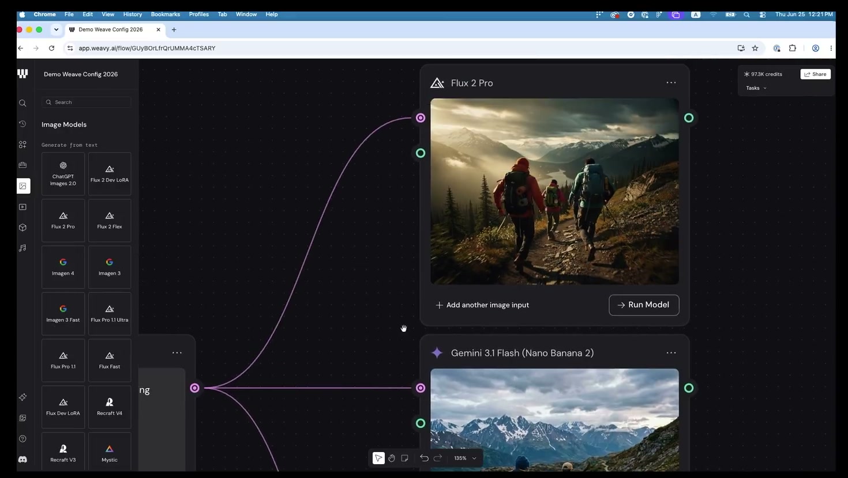
Task: Click the Flux 2 Pro output connector
Action: [689, 118]
